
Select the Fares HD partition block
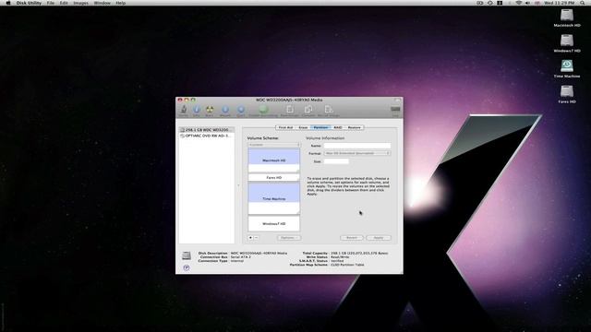tap(273, 177)
